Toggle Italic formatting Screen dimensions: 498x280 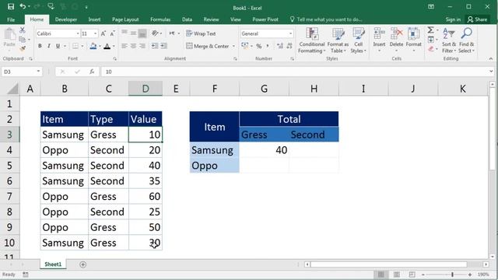click(48, 47)
